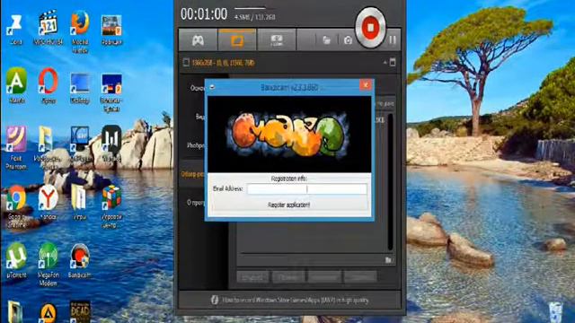Open the Rubik's cube game center shortcut
Image resolution: width=575 pixels, height=323 pixels.
pos(111,205)
